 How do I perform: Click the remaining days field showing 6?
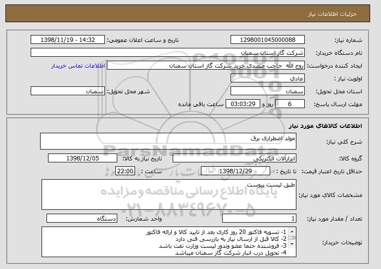(x=290, y=104)
